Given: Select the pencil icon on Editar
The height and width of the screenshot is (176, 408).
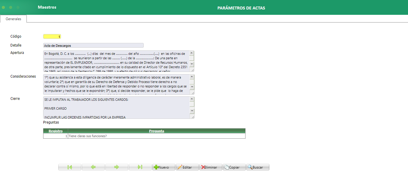Looking at the screenshot, I should tap(180, 167).
